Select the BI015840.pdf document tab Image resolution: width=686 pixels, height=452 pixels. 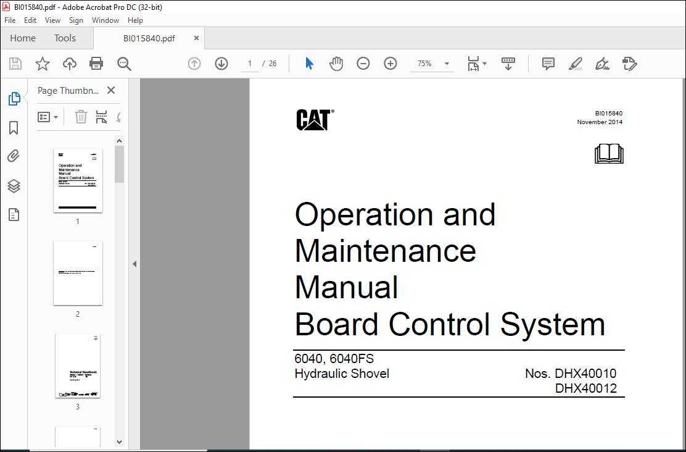tap(149, 38)
